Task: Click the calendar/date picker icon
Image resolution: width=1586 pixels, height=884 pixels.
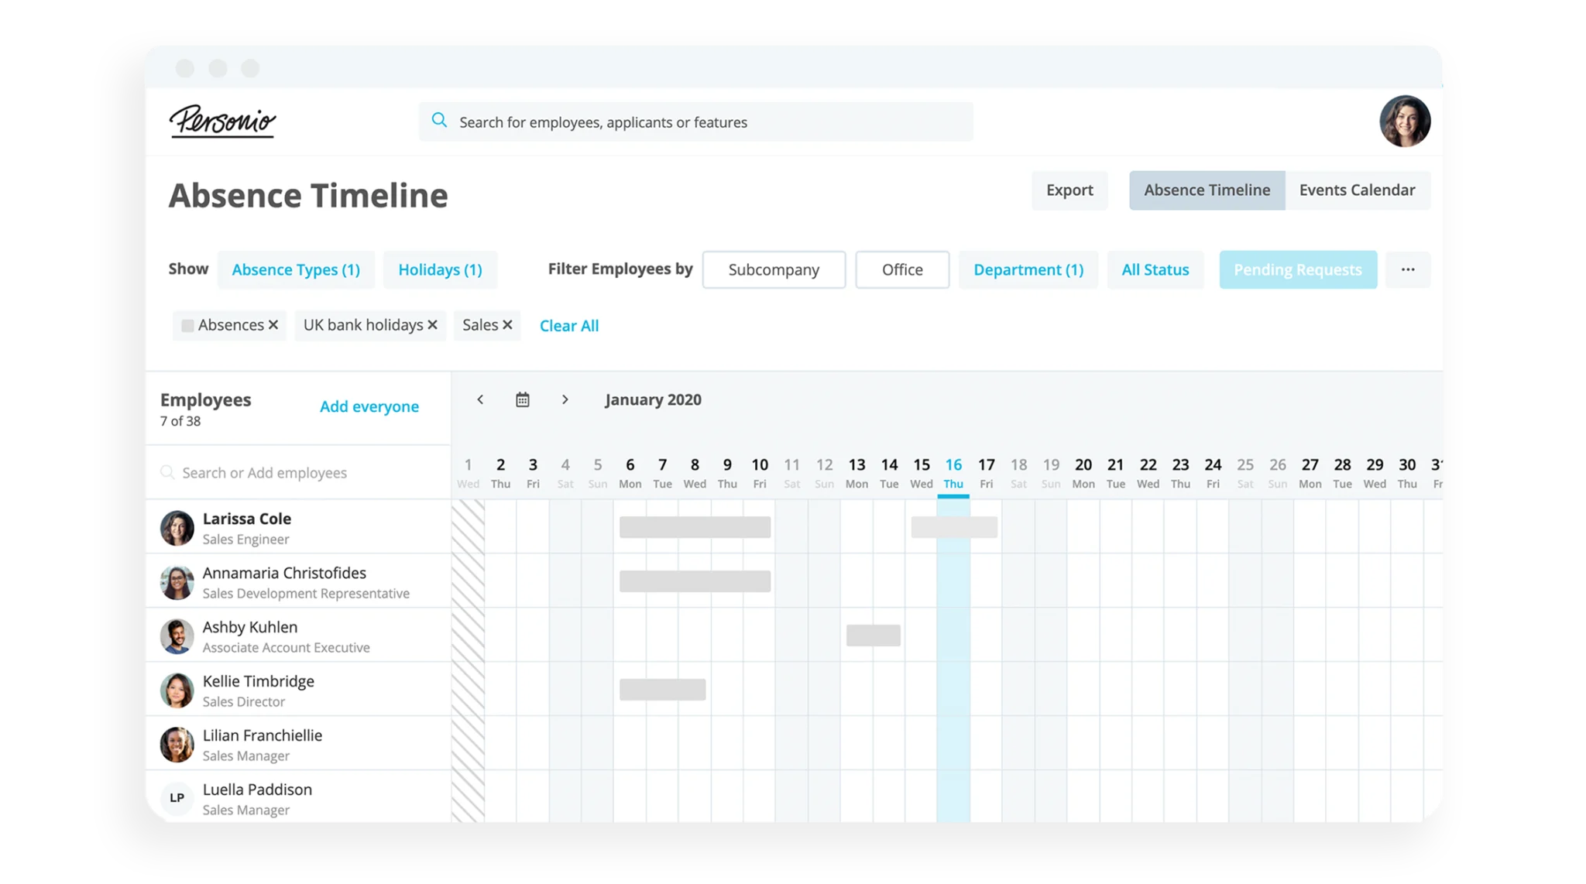Action: 521,399
